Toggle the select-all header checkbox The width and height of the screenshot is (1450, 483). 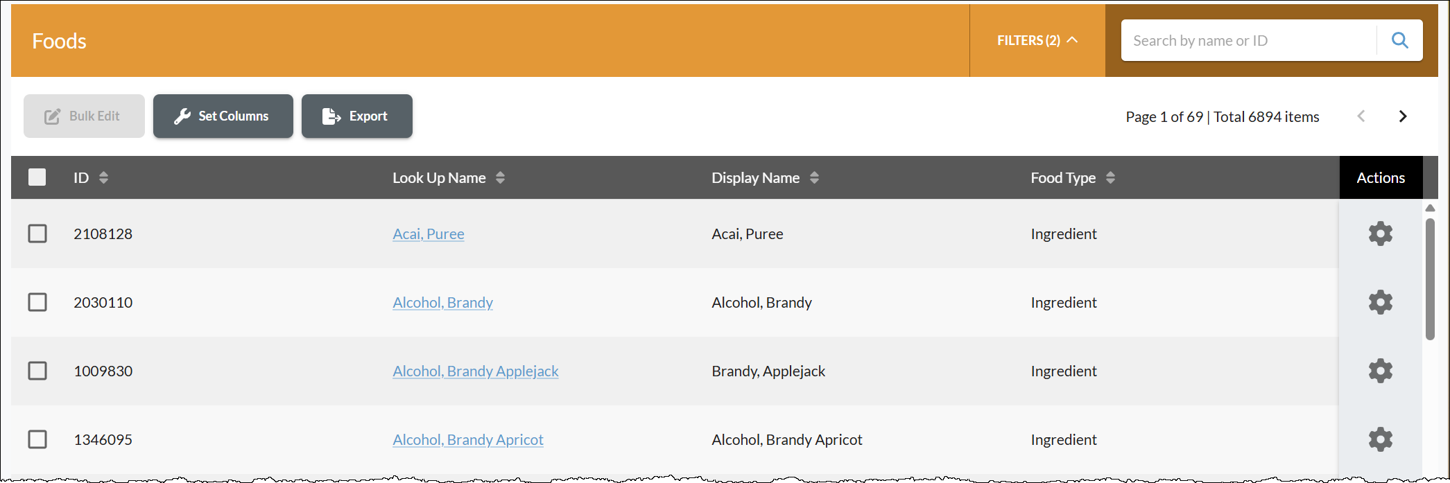(37, 177)
